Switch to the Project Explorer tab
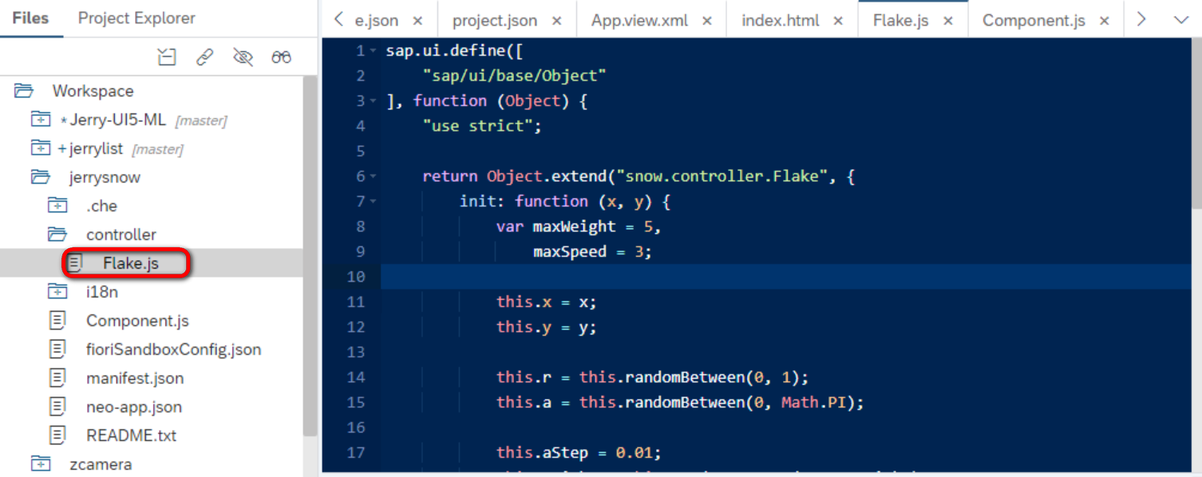1202x477 pixels. pyautogui.click(x=136, y=18)
